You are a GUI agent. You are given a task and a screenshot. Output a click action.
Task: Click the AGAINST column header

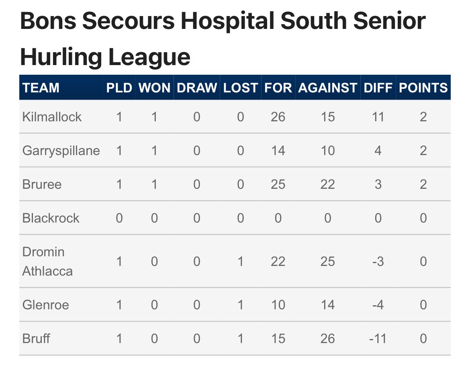[x=328, y=88]
